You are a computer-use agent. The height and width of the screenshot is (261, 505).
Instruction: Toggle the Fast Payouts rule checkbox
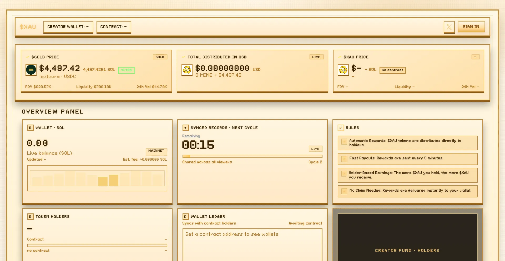coord(344,159)
